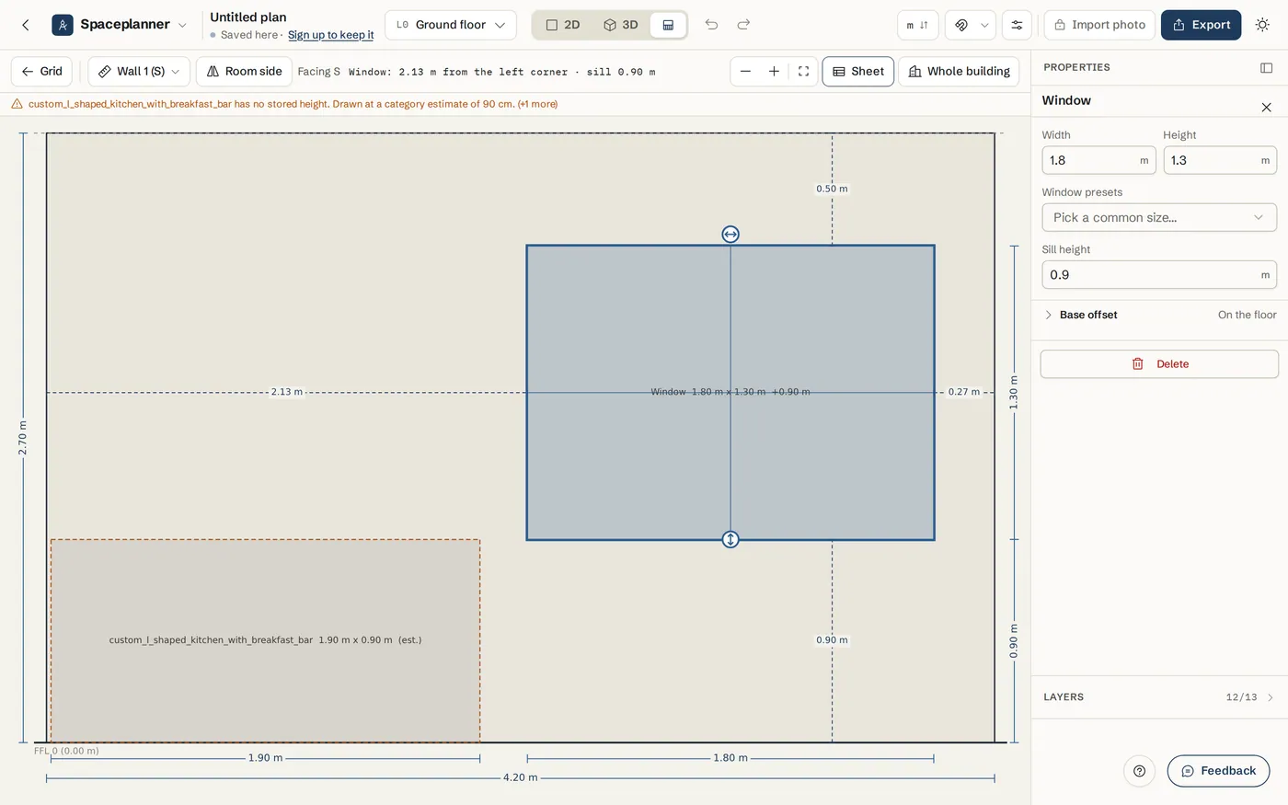Image resolution: width=1288 pixels, height=805 pixels.
Task: Toggle Room side view direction
Action: point(244,71)
